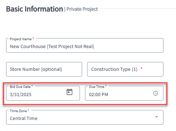
Task: Open the Bid Due Date calendar picker icon
Action: pyautogui.click(x=70, y=92)
